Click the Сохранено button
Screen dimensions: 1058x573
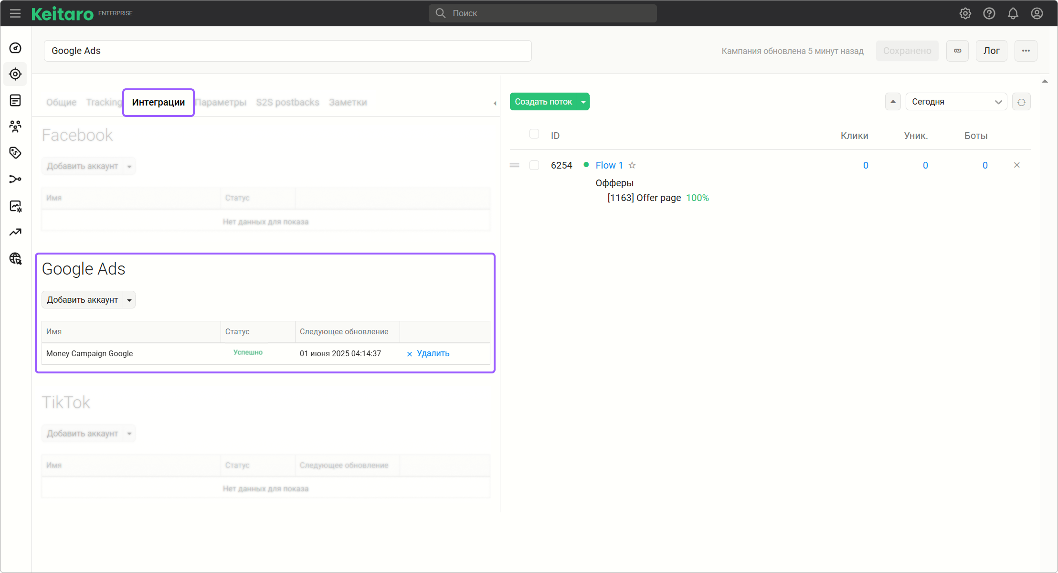907,51
